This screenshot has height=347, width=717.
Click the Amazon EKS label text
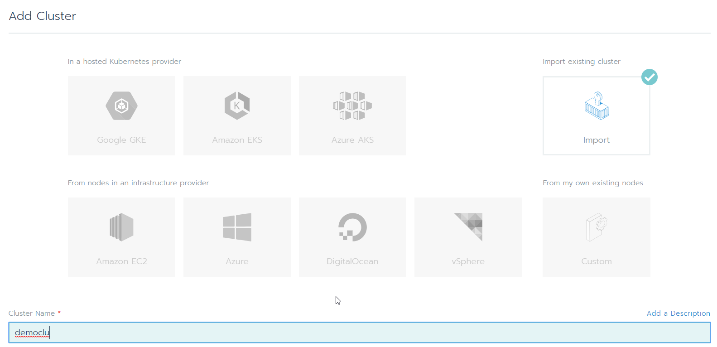237,140
